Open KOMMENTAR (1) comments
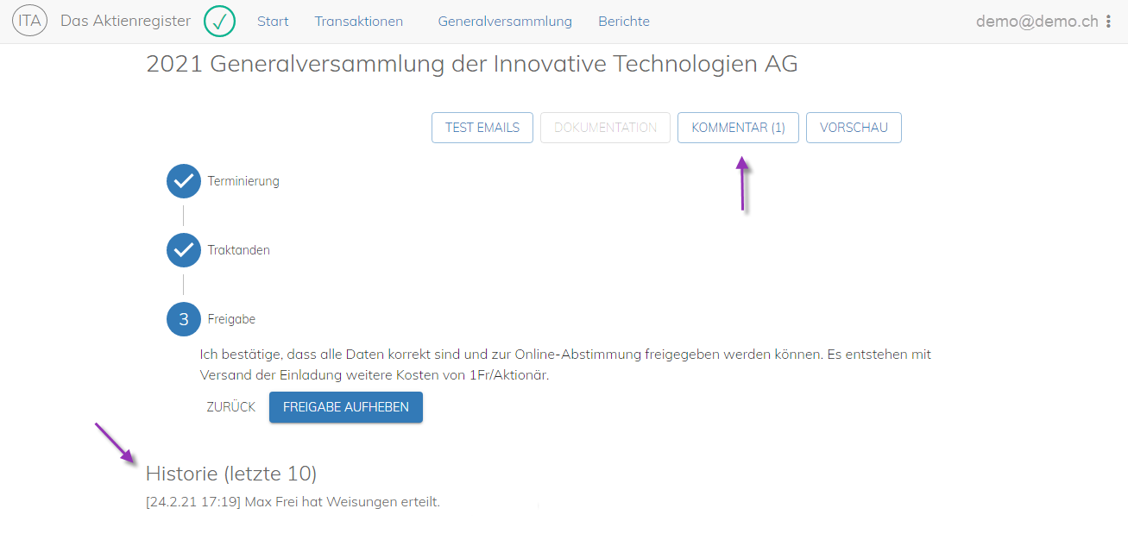The height and width of the screenshot is (540, 1128). point(738,128)
